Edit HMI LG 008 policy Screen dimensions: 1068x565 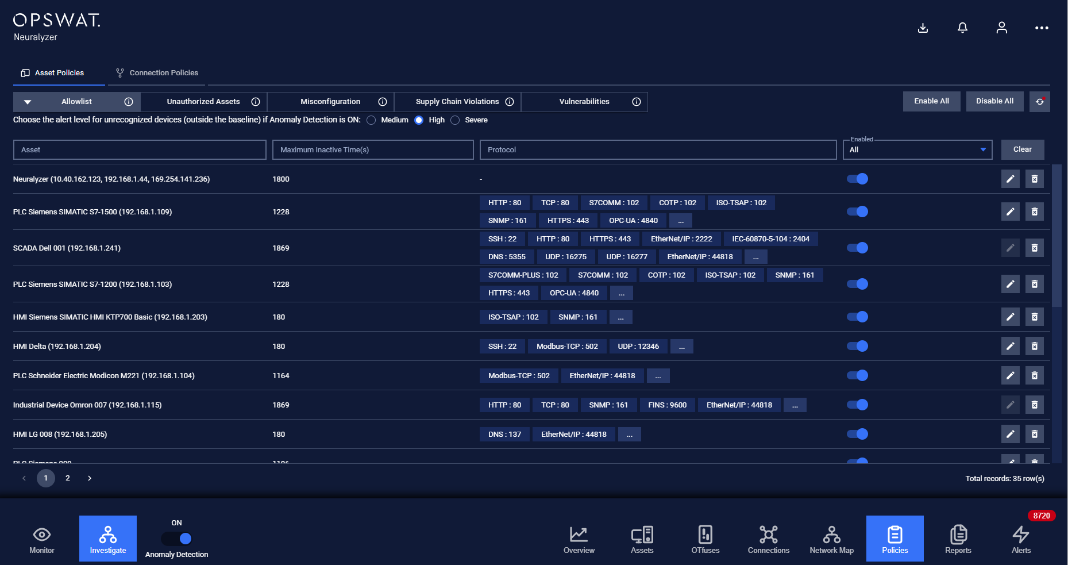tap(1010, 434)
